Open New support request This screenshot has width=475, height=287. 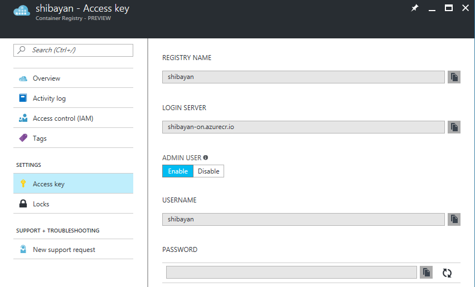(x=73, y=249)
